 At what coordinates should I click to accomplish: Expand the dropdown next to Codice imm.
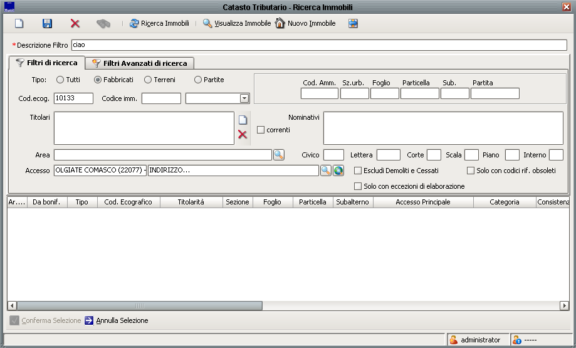point(244,98)
